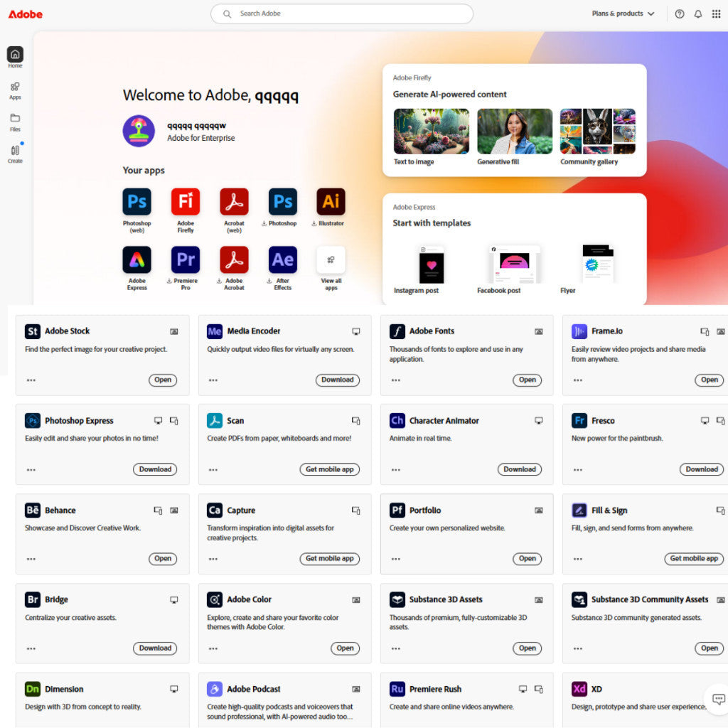Click the Adobe Acrobat desktop app icon
Viewport: 728px width, 728px height.
pos(234,259)
